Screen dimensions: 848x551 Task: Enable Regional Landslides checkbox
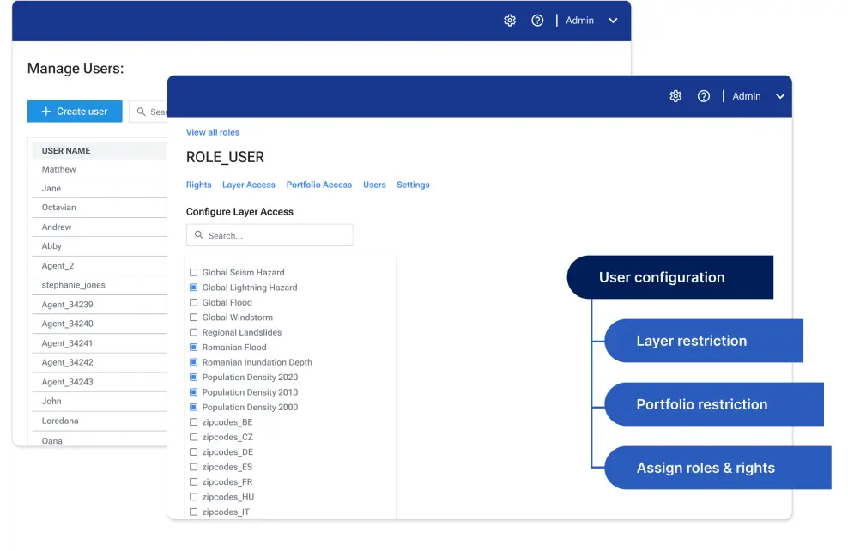[194, 332]
